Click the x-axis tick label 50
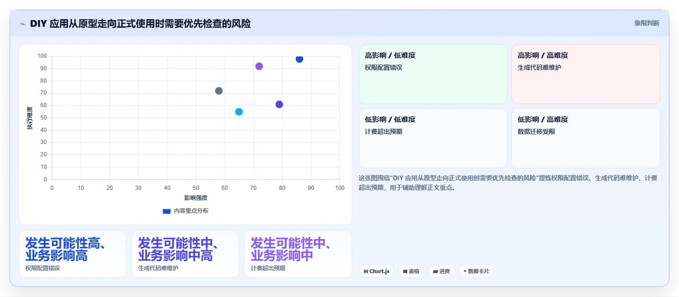This screenshot has height=297, width=679. [196, 188]
